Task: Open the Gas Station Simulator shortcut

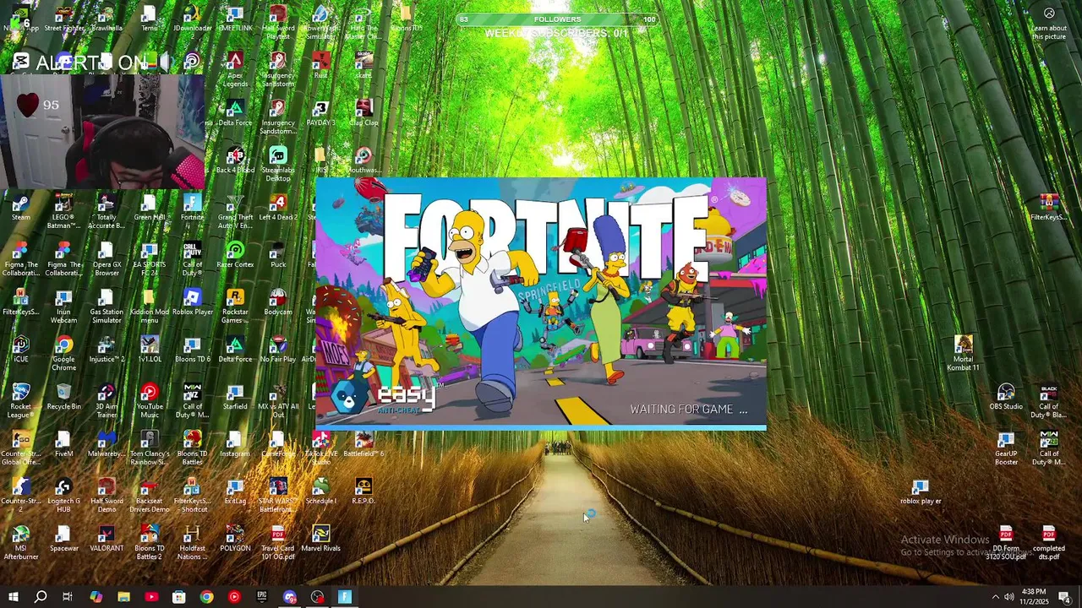Action: (107, 307)
